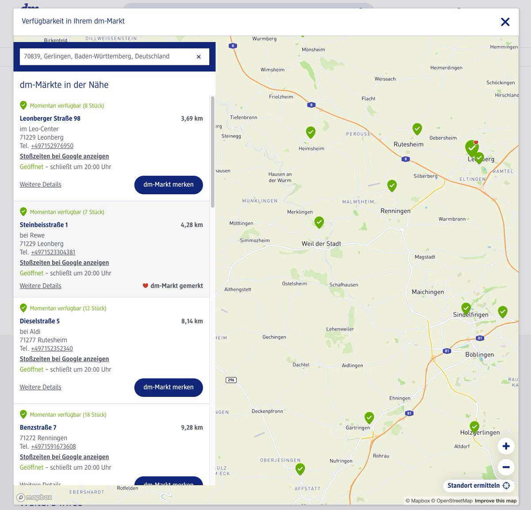Show Google Stoßzeiten for Benzstraße 7
Viewport: 531px width, 510px height.
pos(64,457)
